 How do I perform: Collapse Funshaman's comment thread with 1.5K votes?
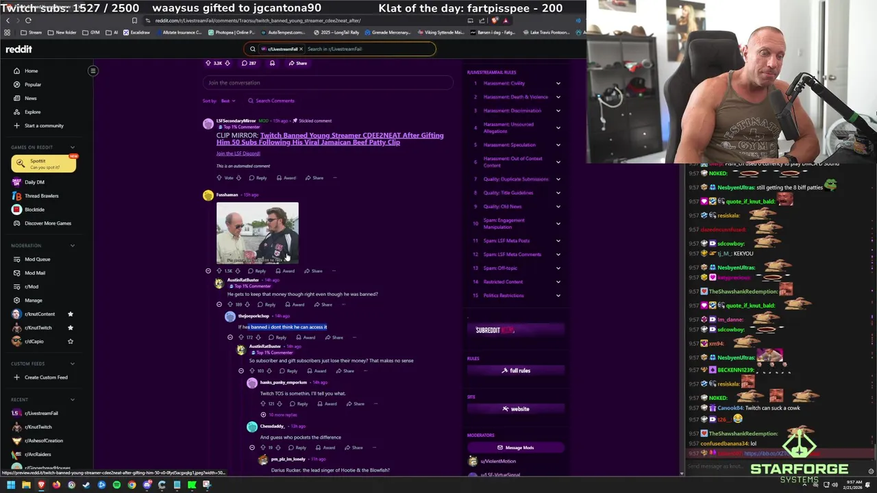coord(208,271)
